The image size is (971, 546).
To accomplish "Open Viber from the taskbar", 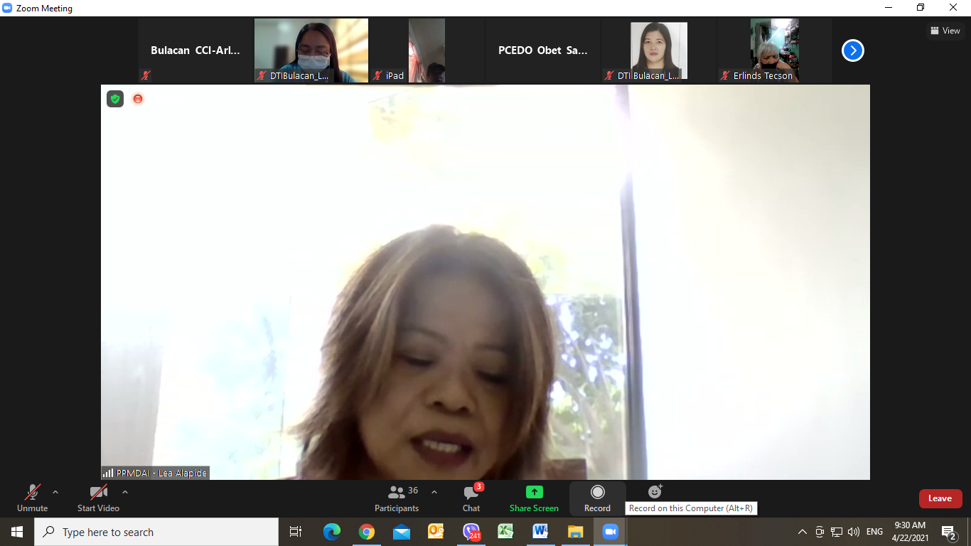I will pyautogui.click(x=471, y=532).
